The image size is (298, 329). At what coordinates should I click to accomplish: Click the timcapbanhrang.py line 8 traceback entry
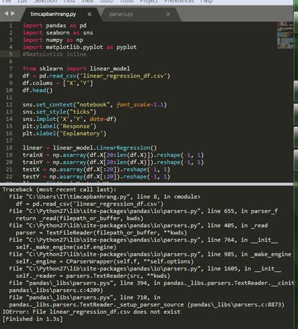point(104,197)
